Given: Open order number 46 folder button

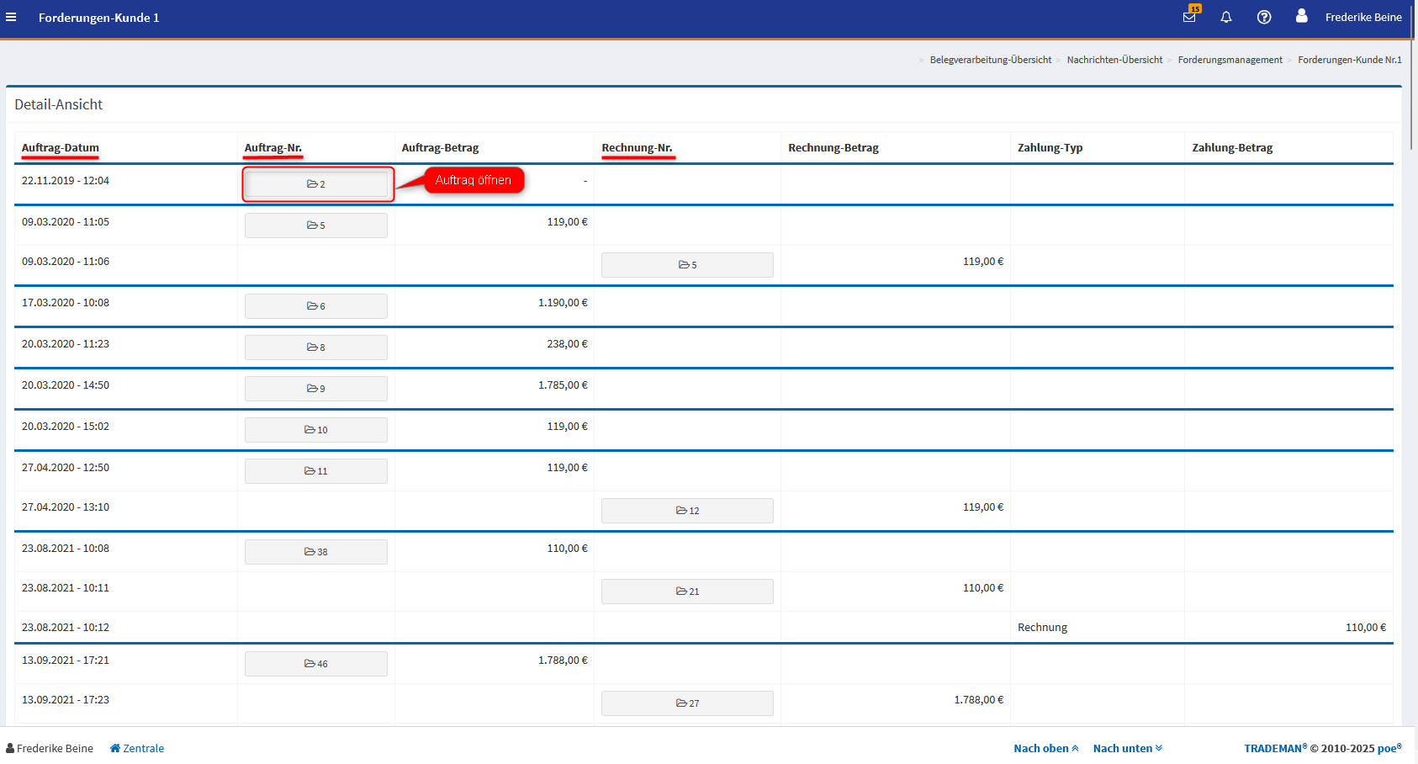Looking at the screenshot, I should tap(316, 664).
